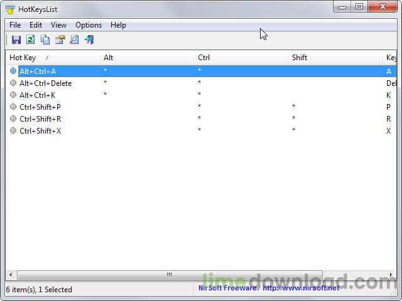Open the Properties toolbar icon

point(60,40)
